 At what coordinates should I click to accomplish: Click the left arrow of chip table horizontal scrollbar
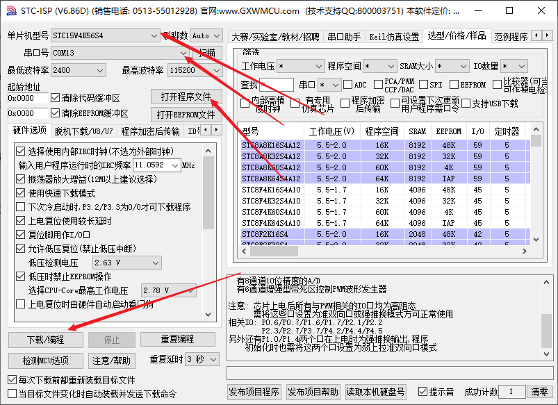(x=244, y=251)
